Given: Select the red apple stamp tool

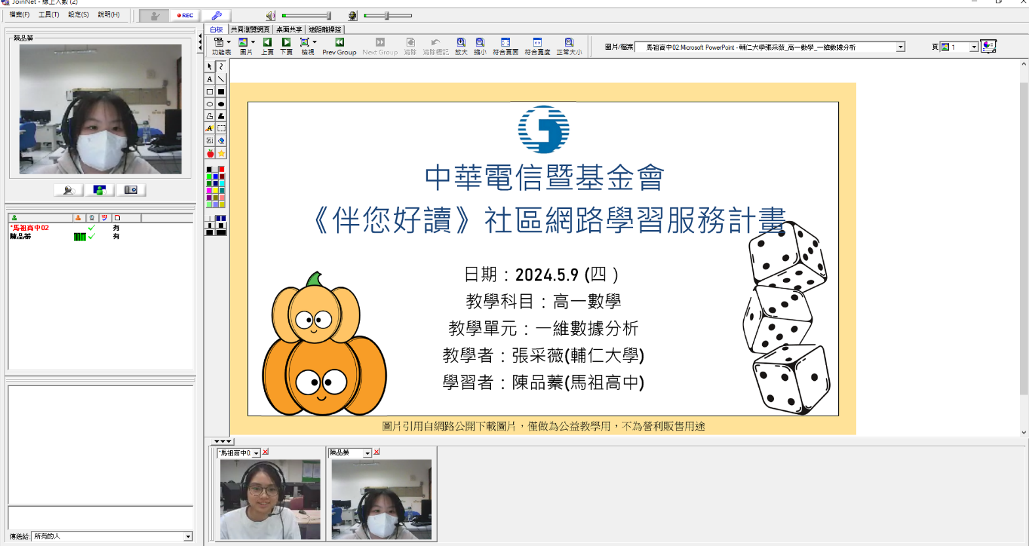Looking at the screenshot, I should 210,153.
